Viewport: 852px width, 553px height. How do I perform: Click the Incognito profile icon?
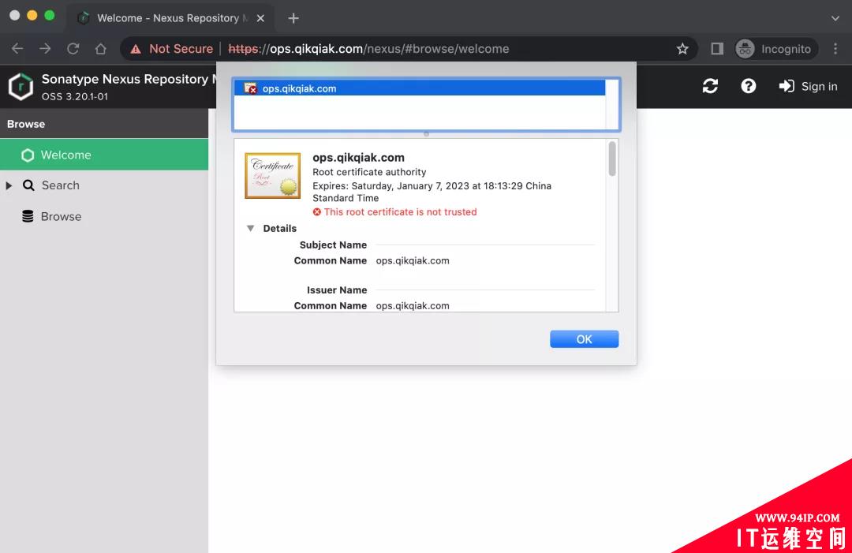pyautogui.click(x=745, y=49)
